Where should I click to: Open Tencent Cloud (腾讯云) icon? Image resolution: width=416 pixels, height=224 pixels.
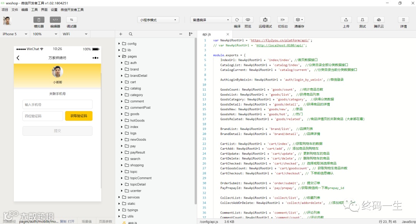pos(379,20)
